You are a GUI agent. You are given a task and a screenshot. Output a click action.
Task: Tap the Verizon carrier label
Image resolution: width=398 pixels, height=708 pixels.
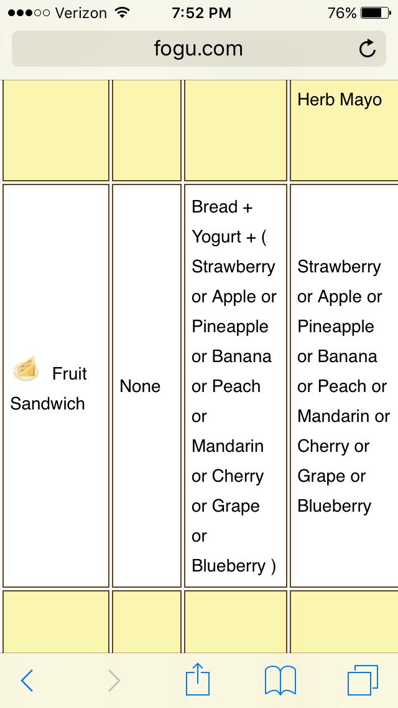tap(80, 12)
